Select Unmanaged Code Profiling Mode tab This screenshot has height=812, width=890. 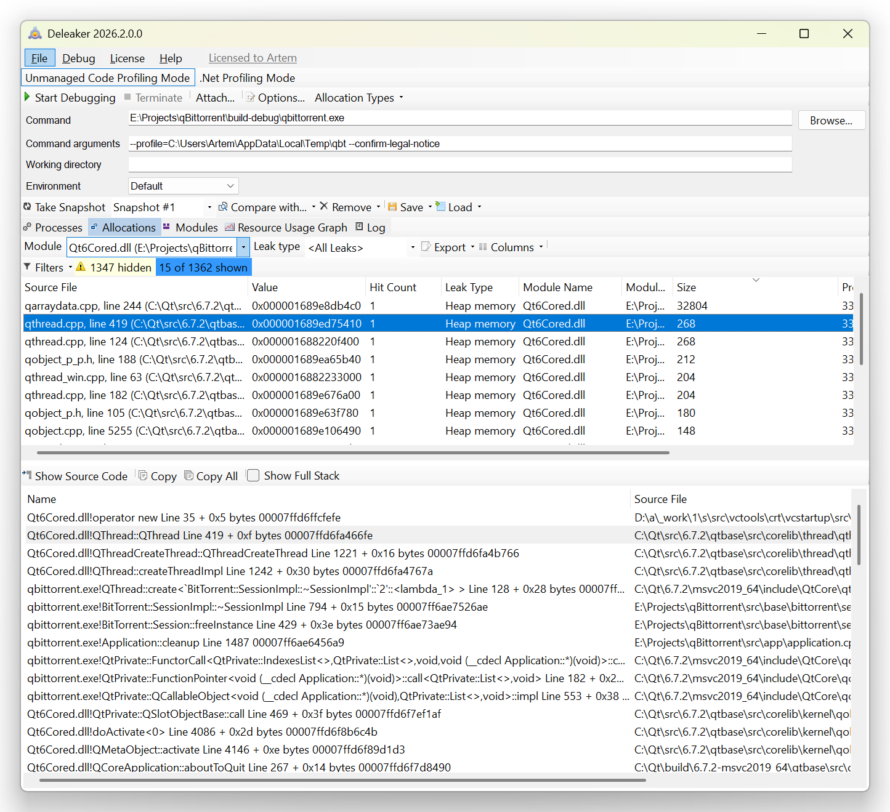108,78
